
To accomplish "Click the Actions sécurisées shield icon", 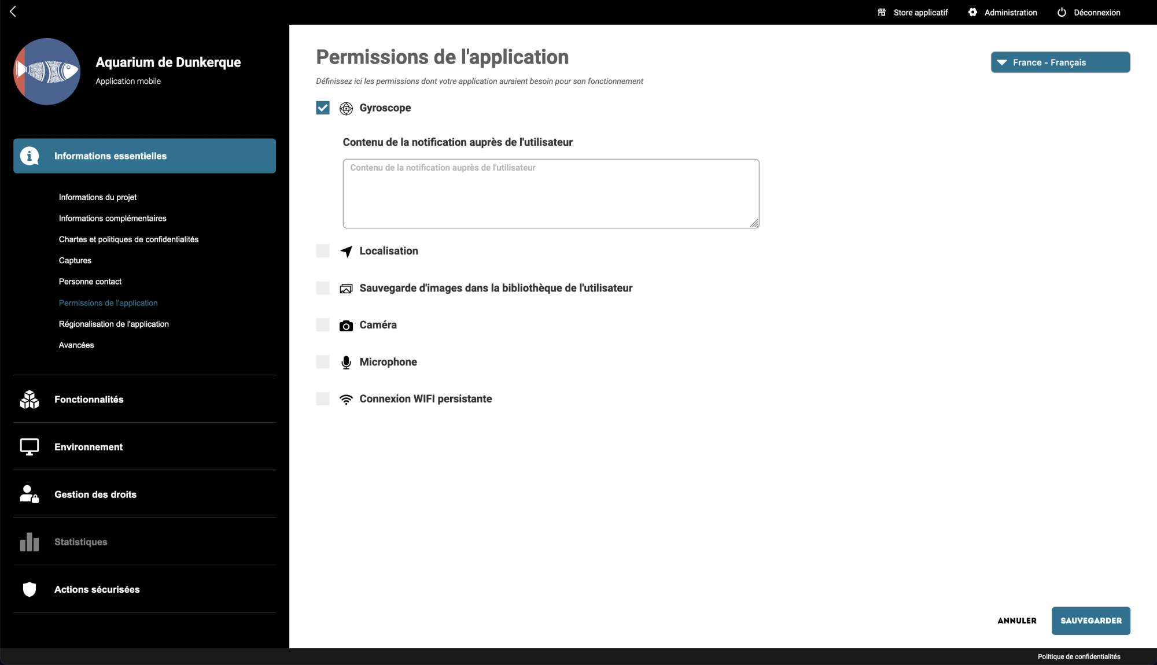I will pyautogui.click(x=29, y=589).
